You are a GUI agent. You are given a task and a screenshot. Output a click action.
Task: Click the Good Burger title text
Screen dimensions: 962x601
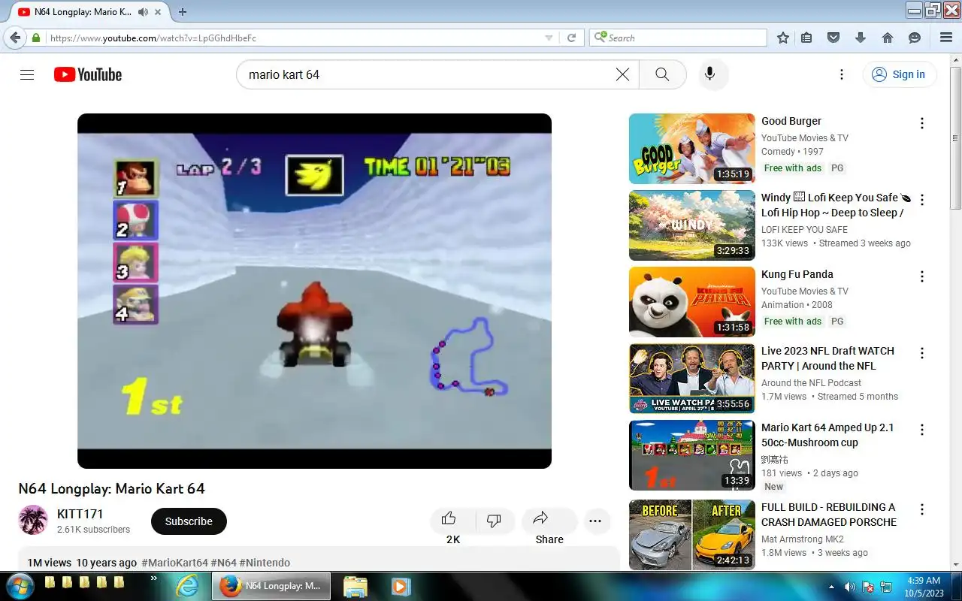(x=791, y=121)
